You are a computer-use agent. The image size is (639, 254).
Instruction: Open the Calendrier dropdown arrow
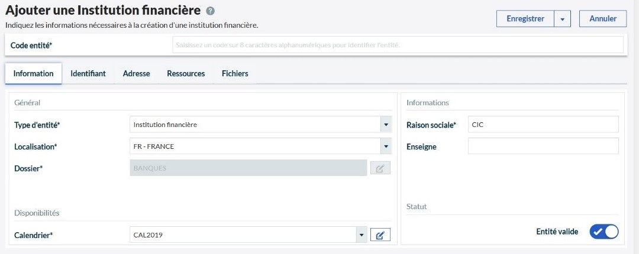361,235
